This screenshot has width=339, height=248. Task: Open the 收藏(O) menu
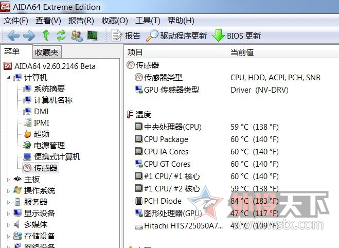coord(115,21)
